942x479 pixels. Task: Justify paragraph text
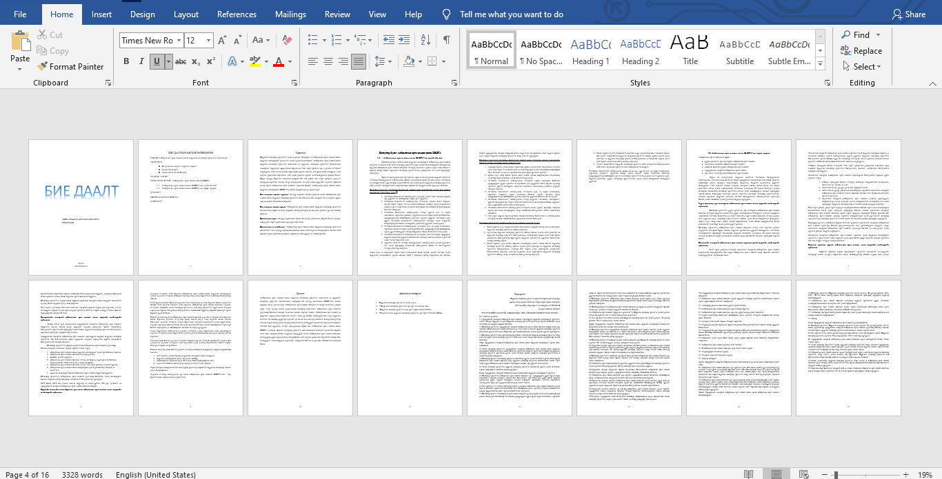tap(359, 61)
